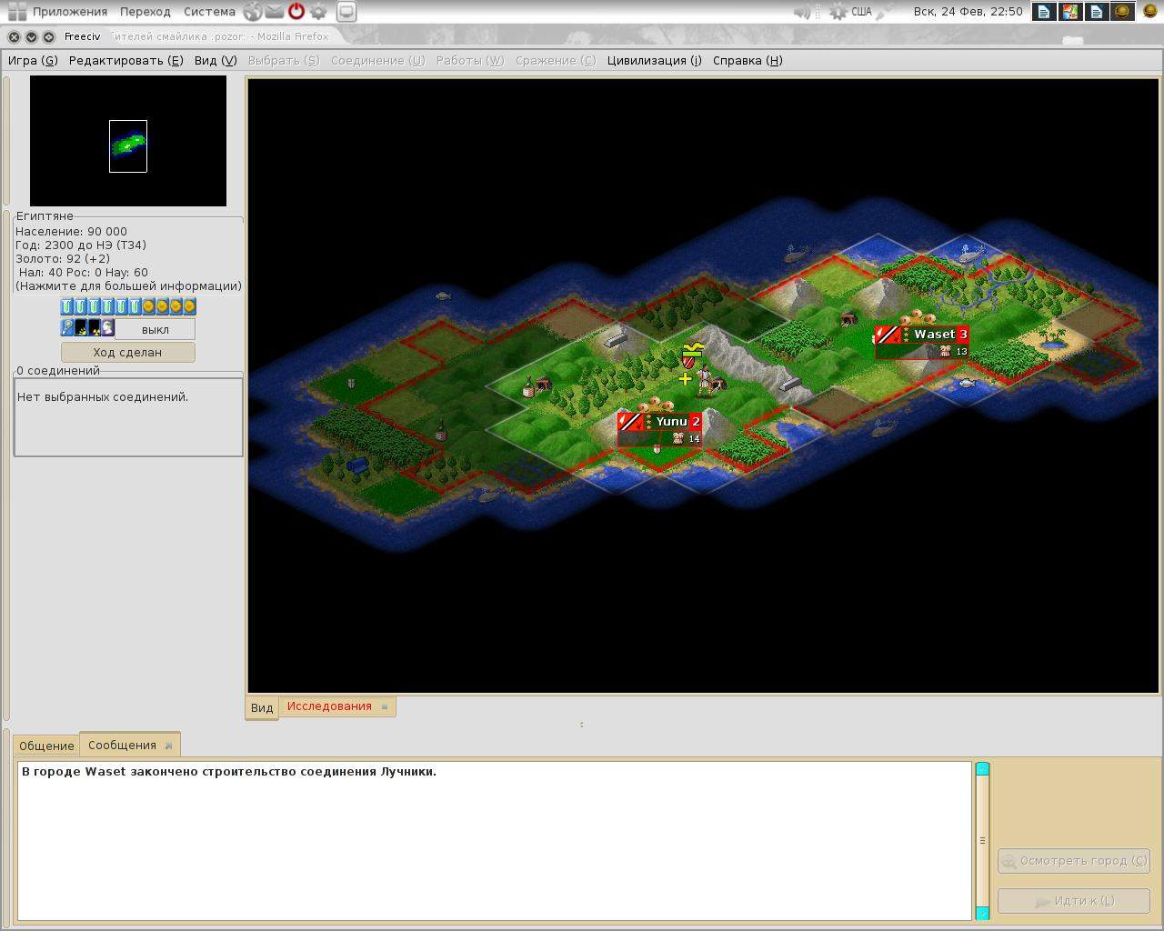1164x931 pixels.
Task: Click the Нал: 40 Рос: 0 Нау: 60 line
Action: pyautogui.click(x=83, y=273)
